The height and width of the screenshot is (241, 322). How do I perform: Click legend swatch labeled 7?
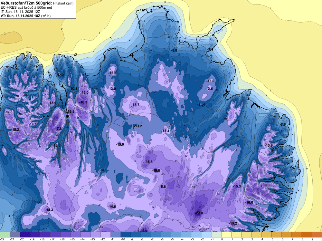click(x=297, y=235)
